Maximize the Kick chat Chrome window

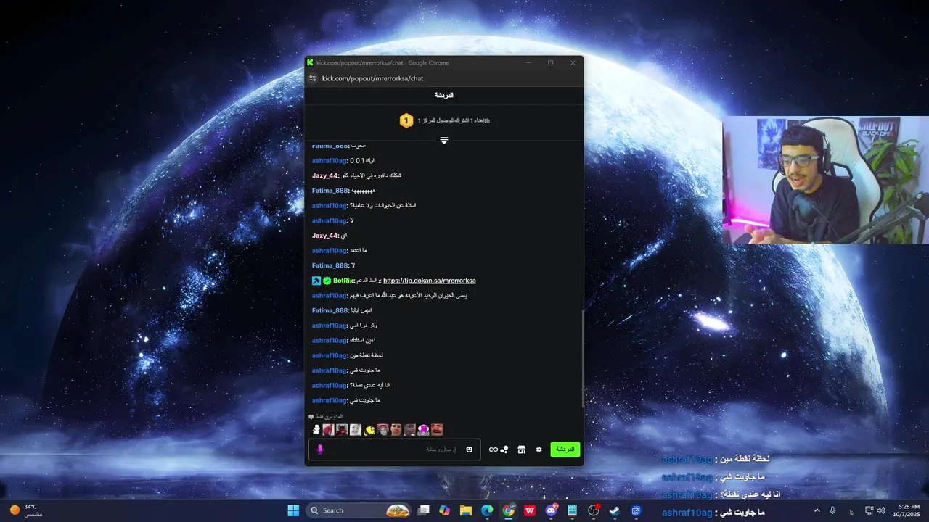coord(550,63)
